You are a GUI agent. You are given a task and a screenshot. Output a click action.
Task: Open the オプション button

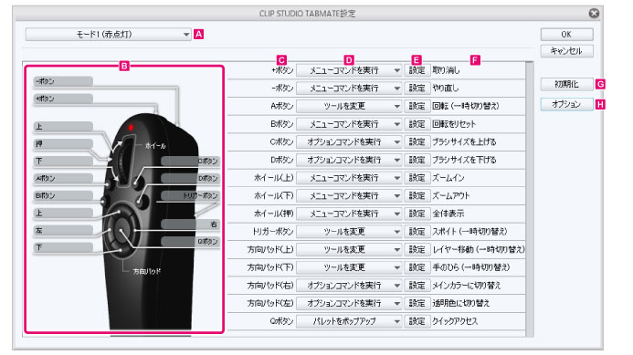[566, 104]
